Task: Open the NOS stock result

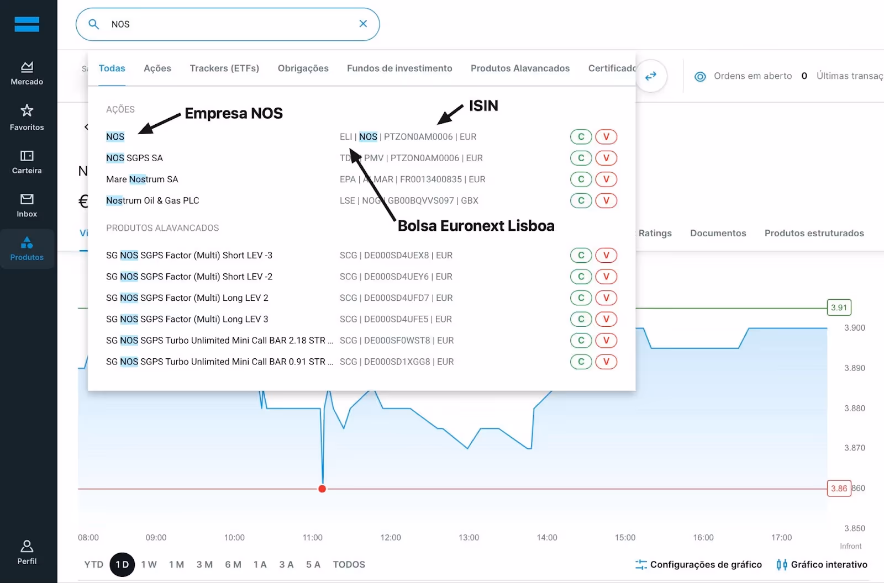Action: 115,137
